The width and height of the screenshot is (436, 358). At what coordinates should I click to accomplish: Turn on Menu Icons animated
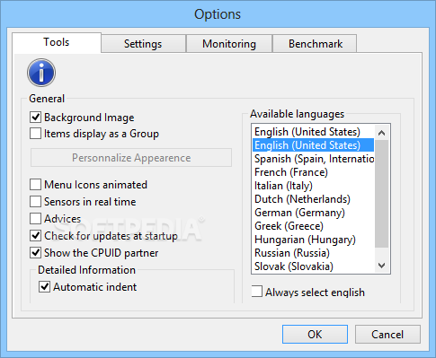[x=35, y=185]
